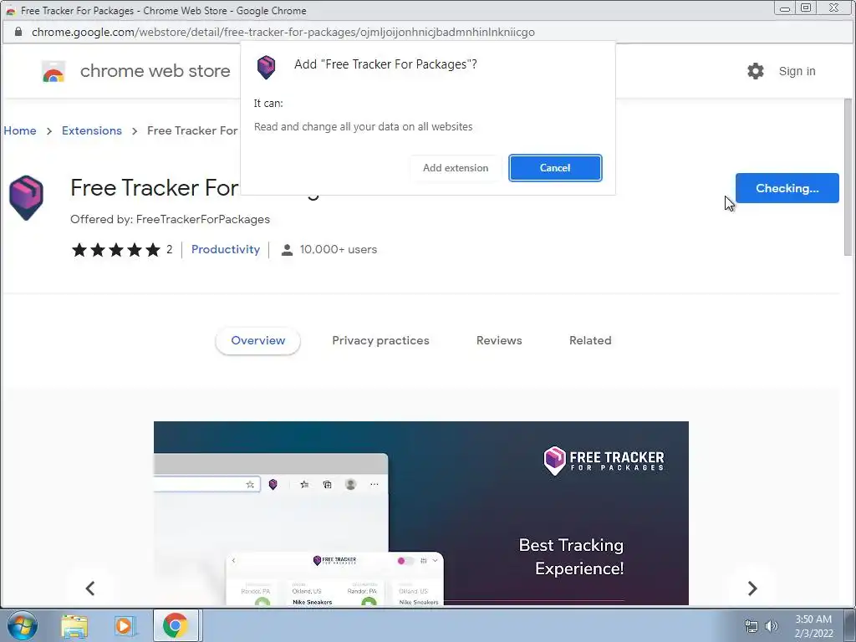Click the address bar URL
The image size is (856, 642).
[283, 33]
